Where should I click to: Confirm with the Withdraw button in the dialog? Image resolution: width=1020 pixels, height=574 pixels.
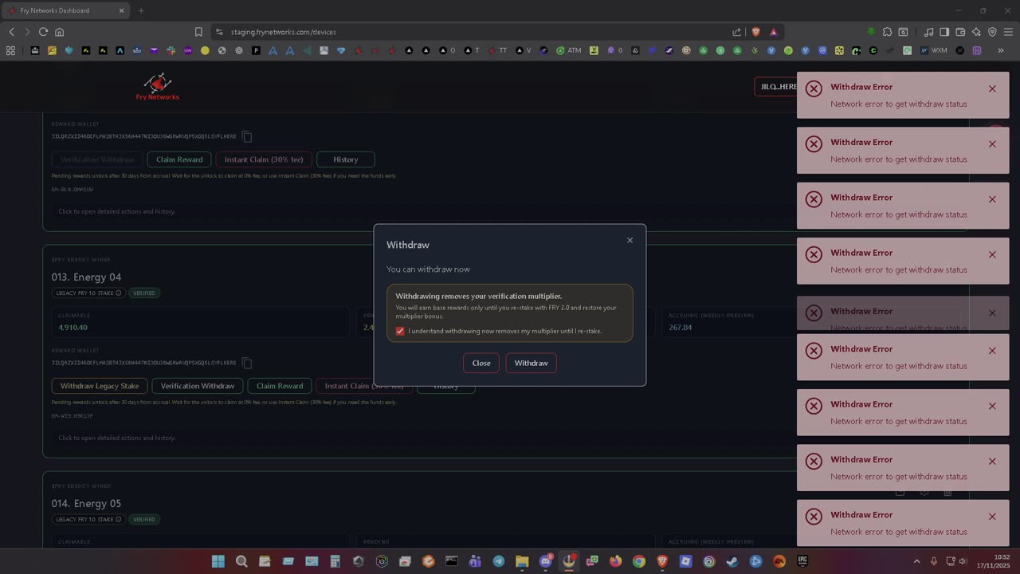click(x=531, y=363)
